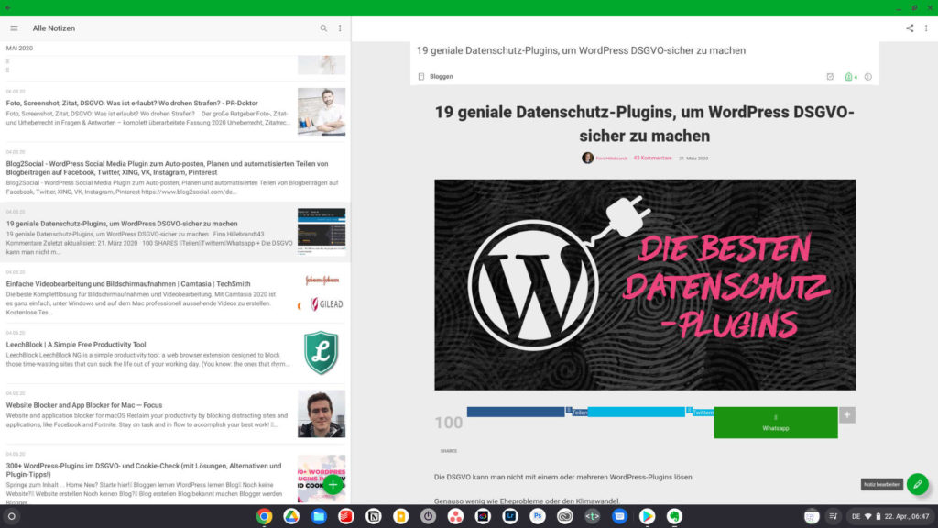The width and height of the screenshot is (938, 528).
Task: Click the Focus note man portrait thumbnail
Action: (x=322, y=414)
